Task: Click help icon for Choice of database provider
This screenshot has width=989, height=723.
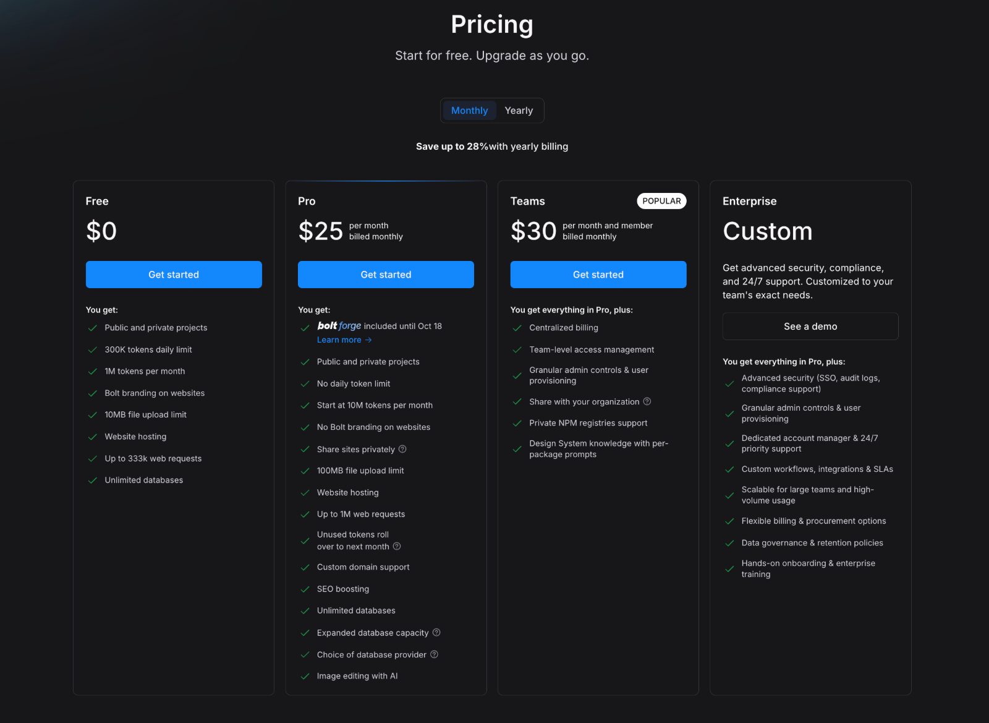Action: tap(434, 654)
